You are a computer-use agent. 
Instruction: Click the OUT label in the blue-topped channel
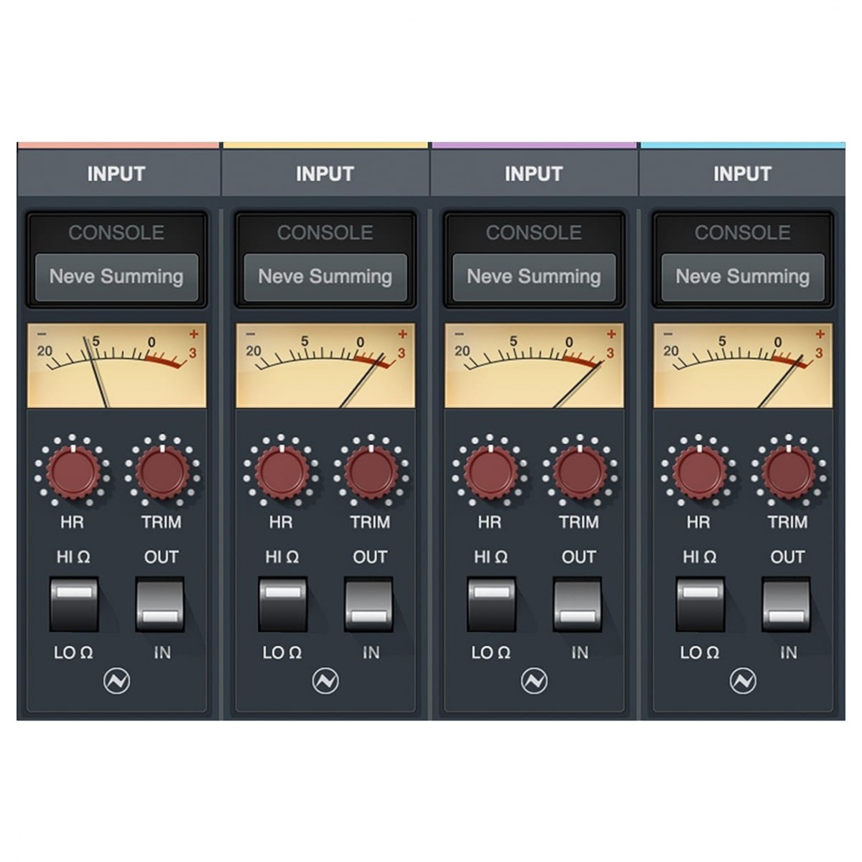coord(787,557)
